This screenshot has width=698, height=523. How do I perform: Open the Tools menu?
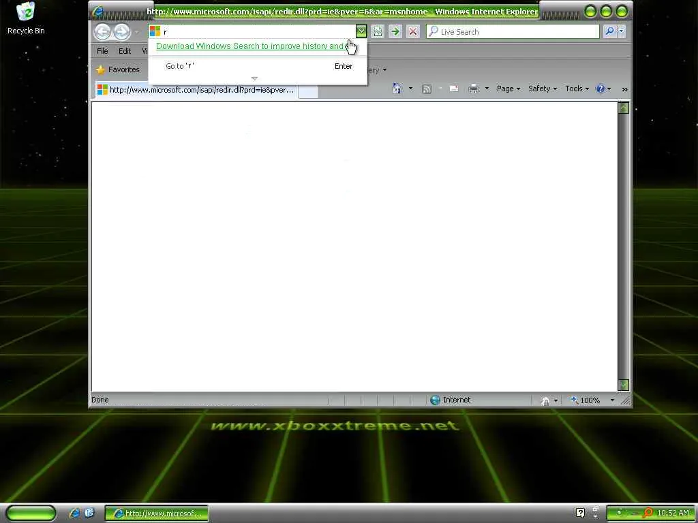point(577,89)
